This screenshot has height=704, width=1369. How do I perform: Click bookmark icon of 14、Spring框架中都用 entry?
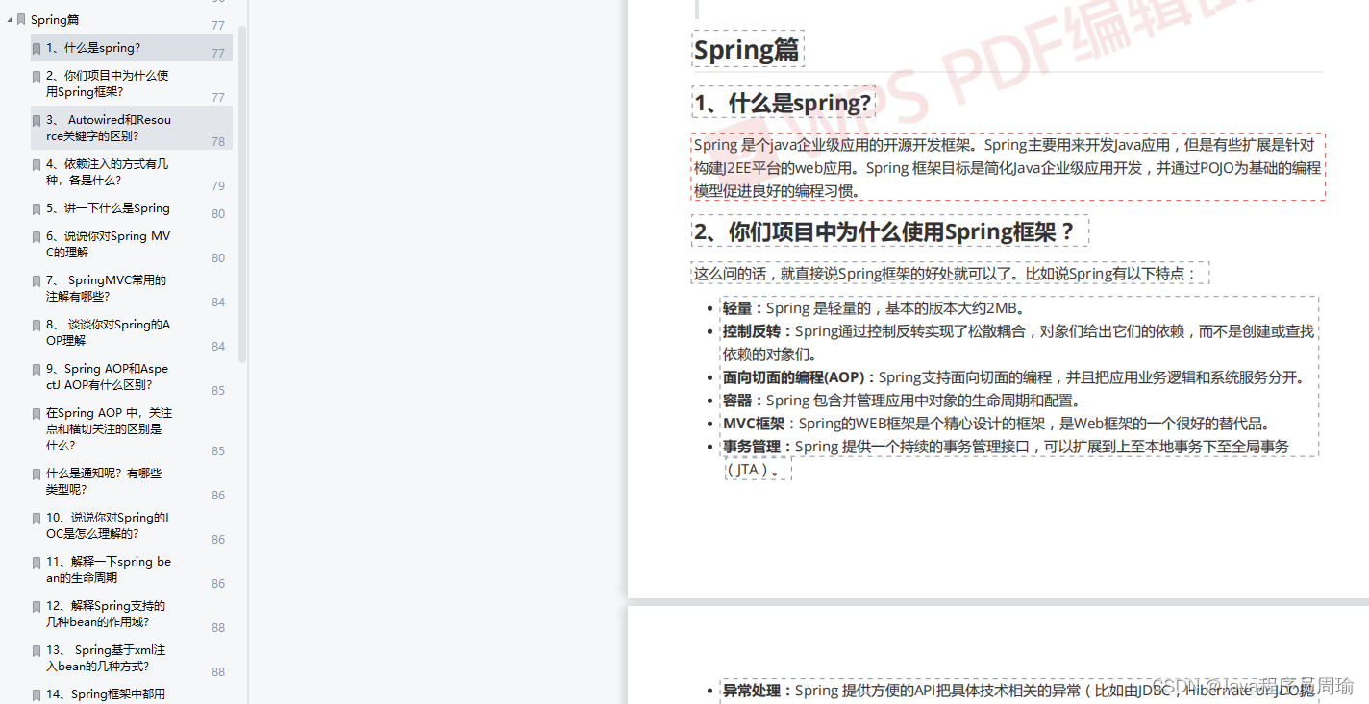pyautogui.click(x=37, y=694)
